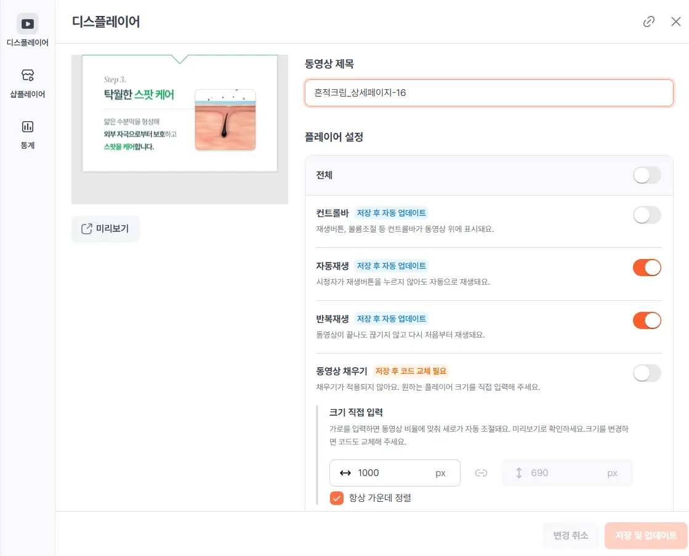Click the 변경 취소 button

point(571,535)
